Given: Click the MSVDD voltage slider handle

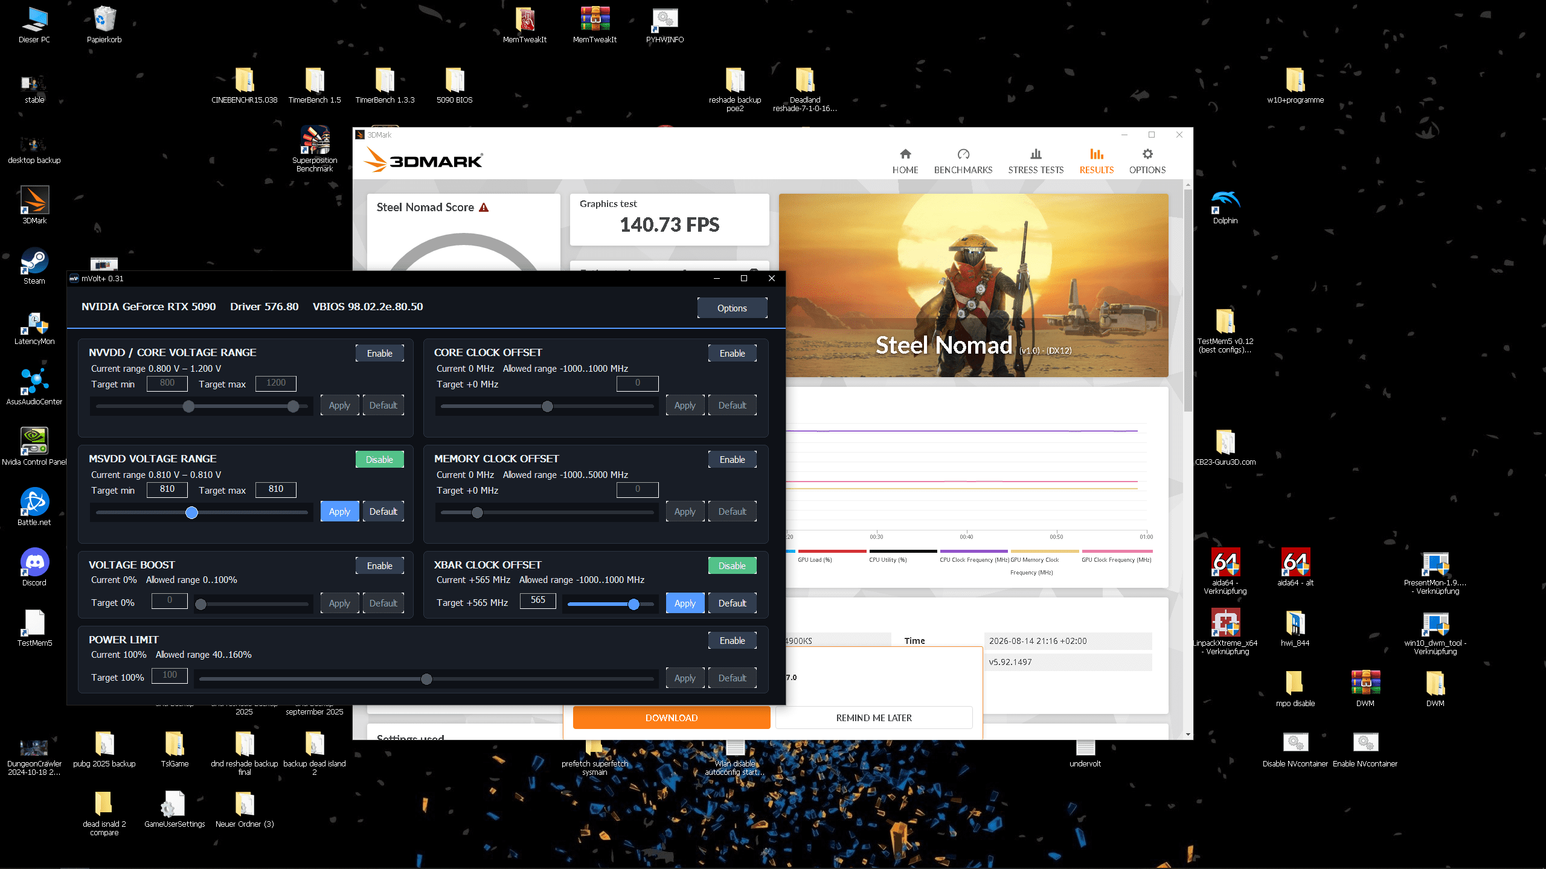Looking at the screenshot, I should [191, 512].
